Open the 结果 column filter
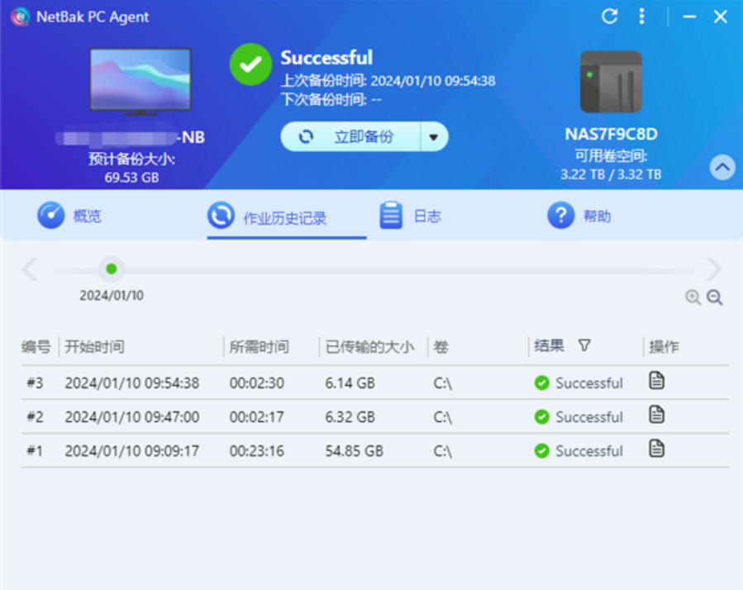Viewport: 743px width, 590px height. 584,345
